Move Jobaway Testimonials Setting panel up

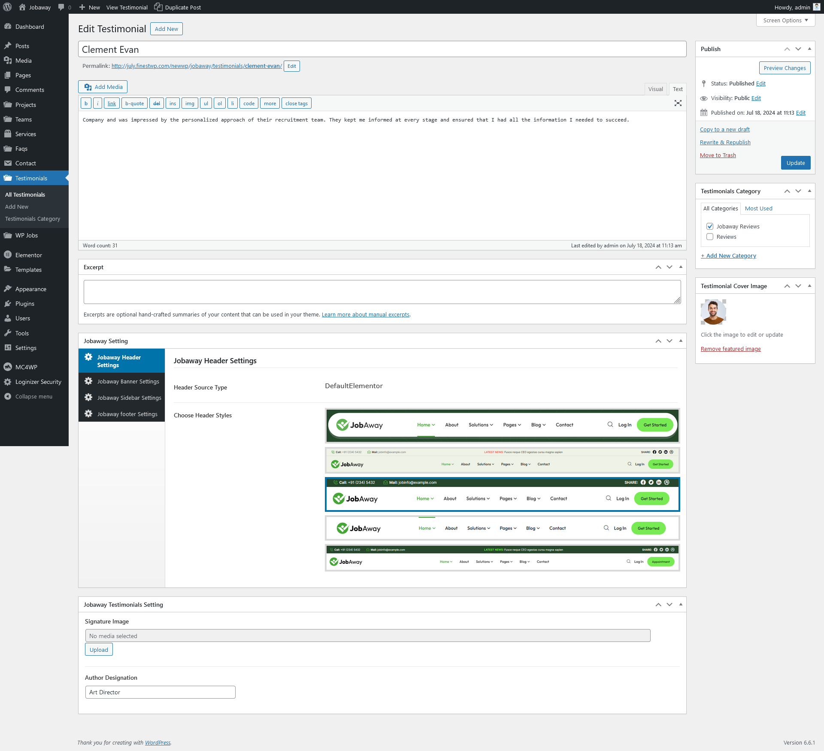point(658,605)
